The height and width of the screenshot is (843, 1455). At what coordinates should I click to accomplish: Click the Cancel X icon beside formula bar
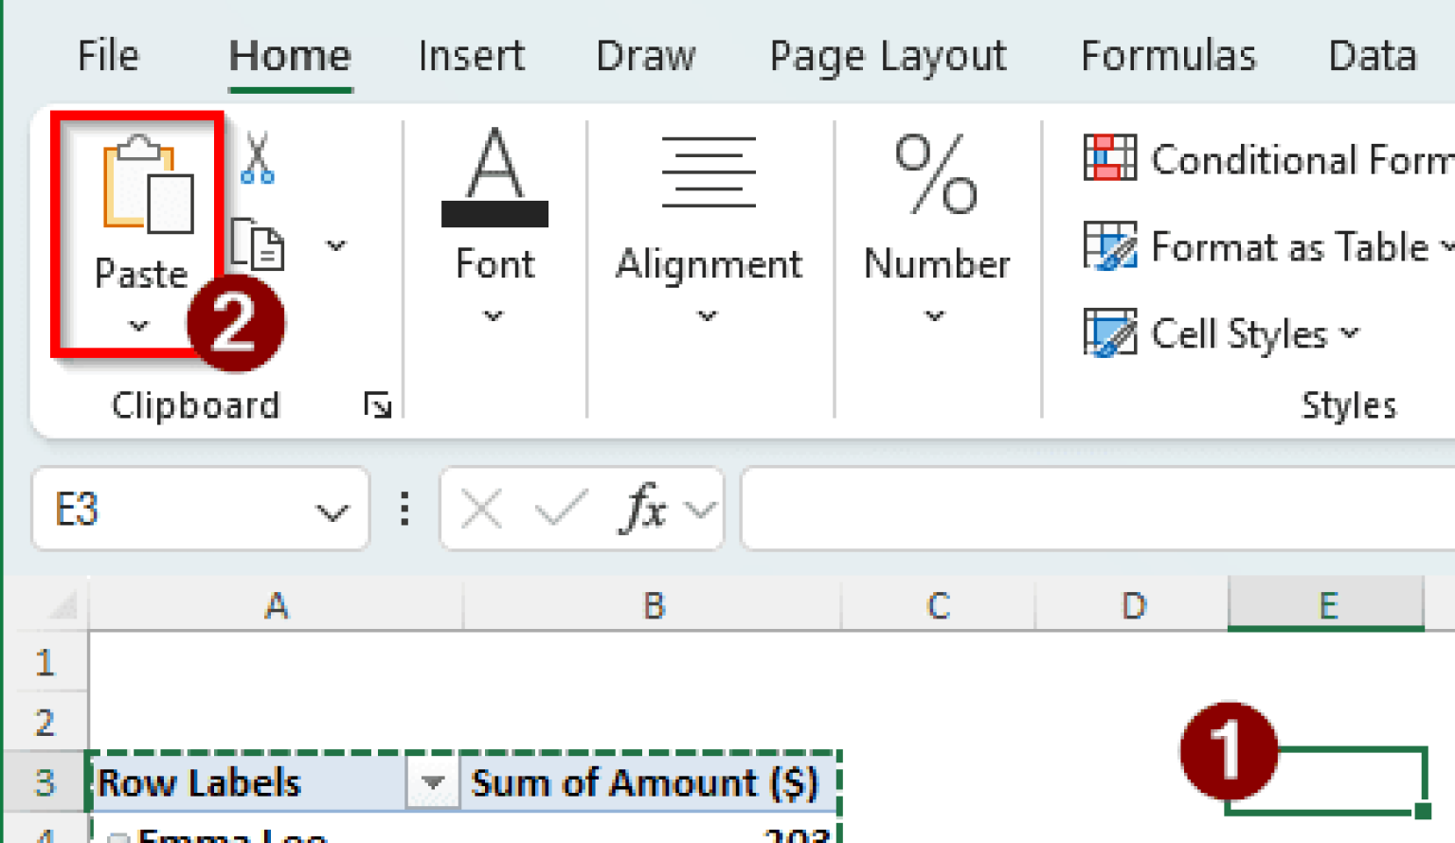tap(481, 510)
